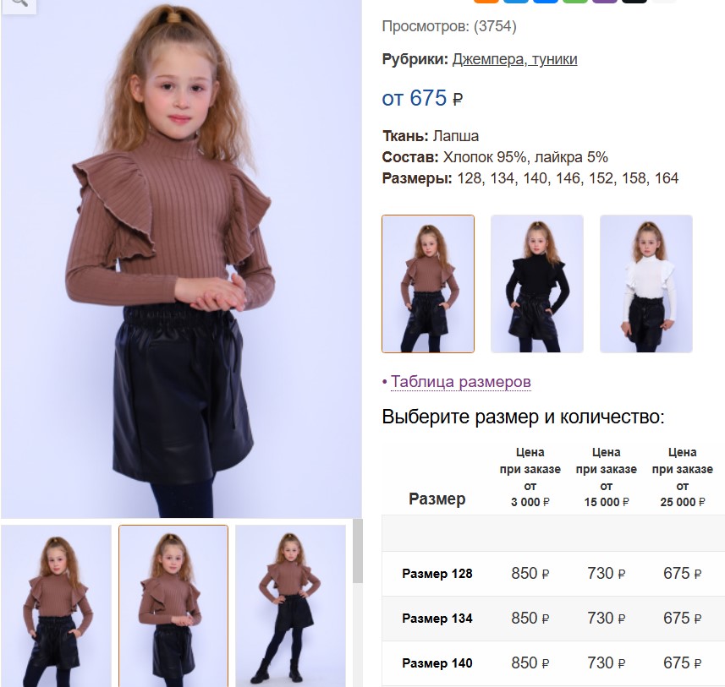The width and height of the screenshot is (725, 687).
Task: Click the green share button
Action: [575, 2]
